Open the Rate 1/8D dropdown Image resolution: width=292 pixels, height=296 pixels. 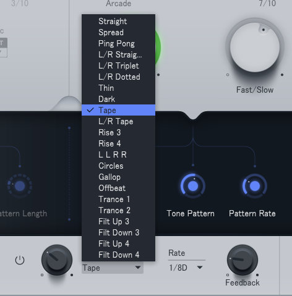186,268
